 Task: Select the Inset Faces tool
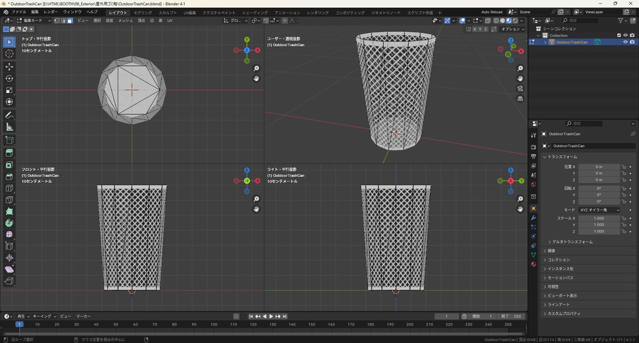click(x=9, y=165)
